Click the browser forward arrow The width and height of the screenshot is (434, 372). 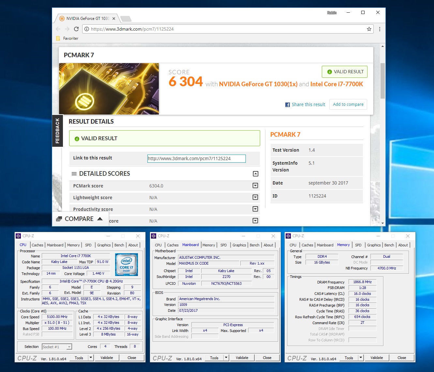[x=67, y=29]
